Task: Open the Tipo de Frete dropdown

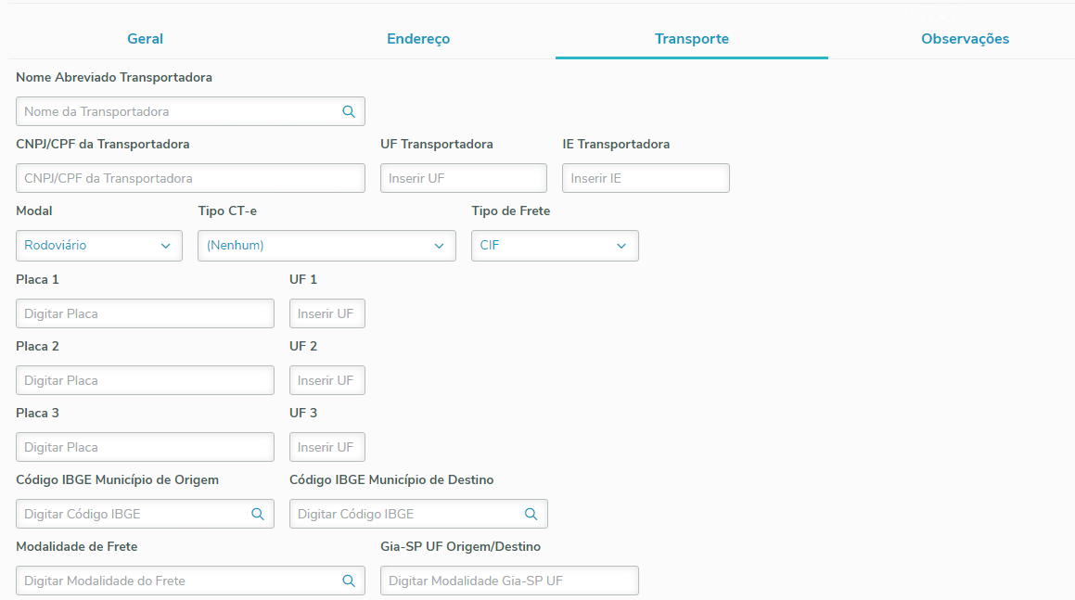Action: [x=555, y=246]
